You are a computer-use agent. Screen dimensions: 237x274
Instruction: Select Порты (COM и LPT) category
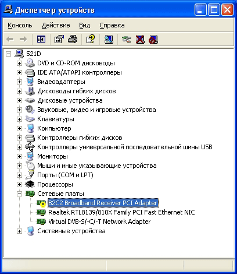tap(65, 175)
